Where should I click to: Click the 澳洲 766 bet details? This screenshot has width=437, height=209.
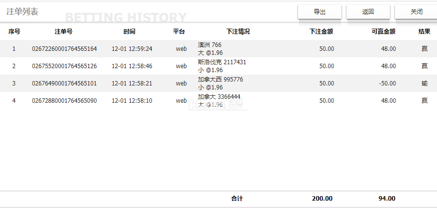210,45
